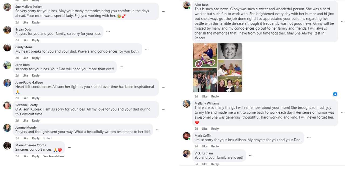Open options menu on John Ross's comment
The height and width of the screenshot is (194, 345).
pos(122,67)
